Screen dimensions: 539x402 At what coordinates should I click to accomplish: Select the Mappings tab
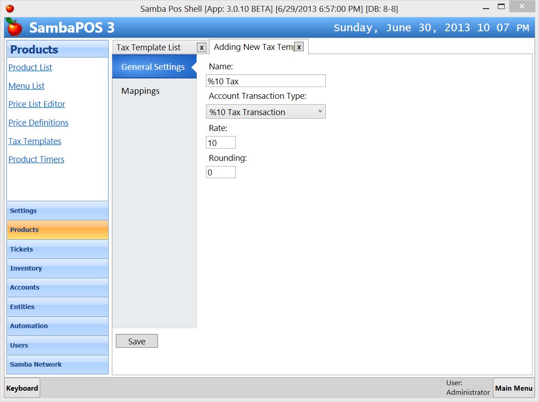pos(140,91)
